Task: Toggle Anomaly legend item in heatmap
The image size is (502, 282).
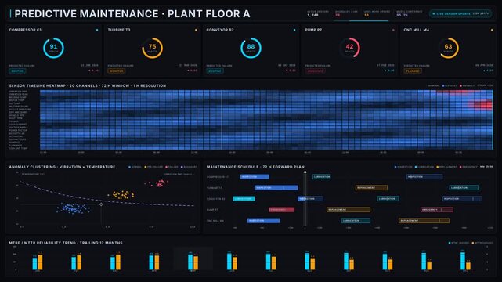Action: [x=467, y=86]
